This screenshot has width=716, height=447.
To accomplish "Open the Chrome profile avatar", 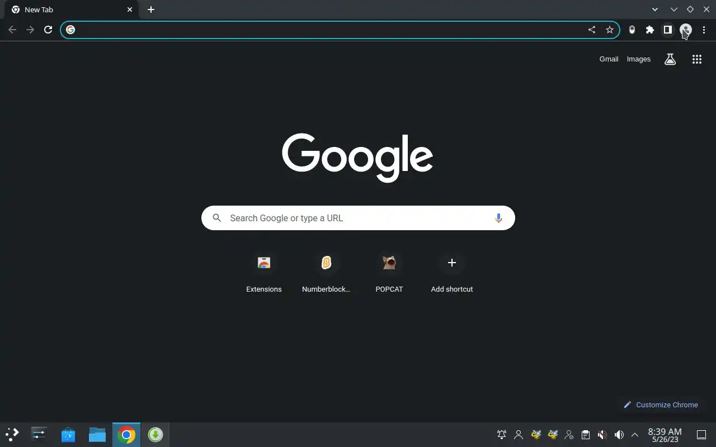I will coord(686,30).
